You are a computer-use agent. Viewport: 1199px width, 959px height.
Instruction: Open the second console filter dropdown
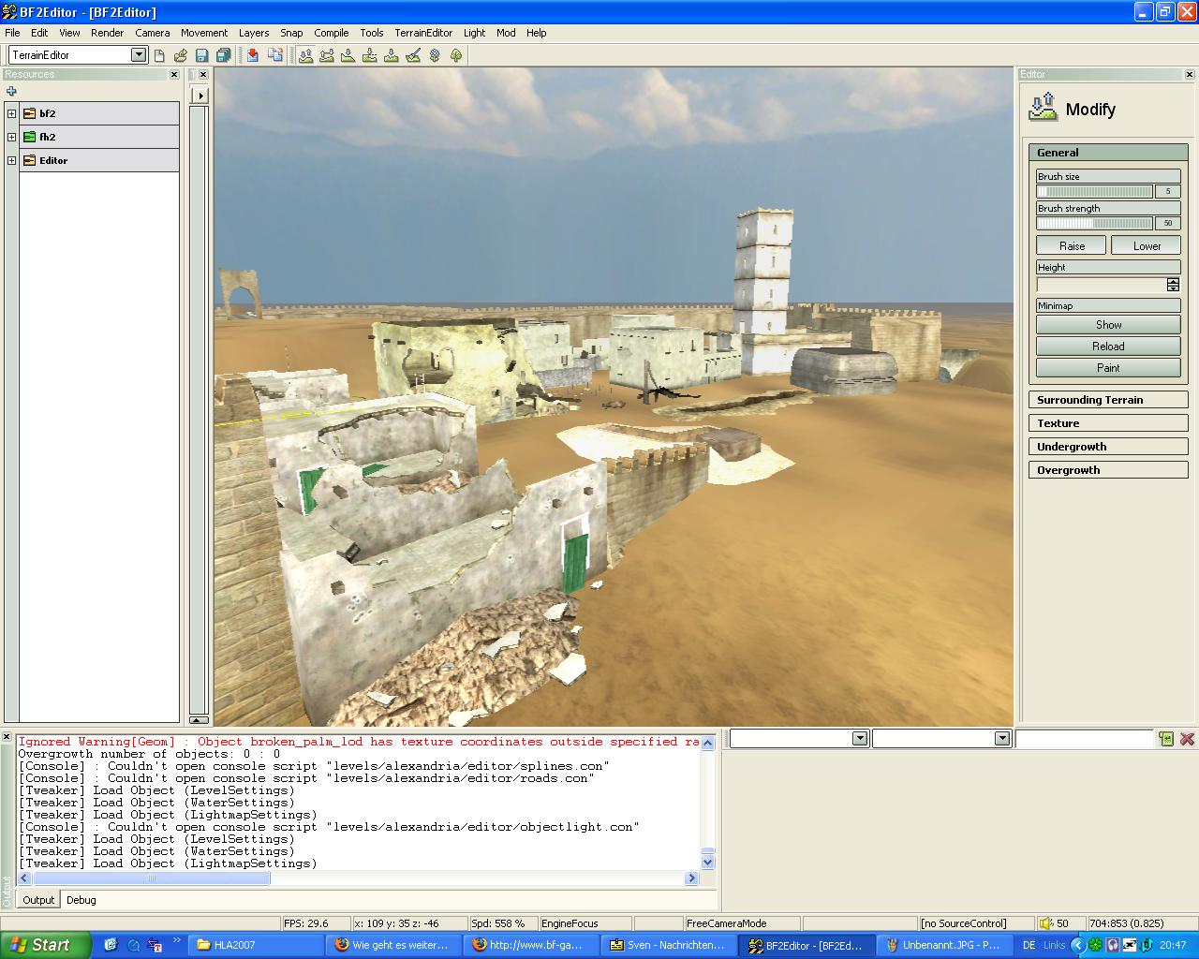[1002, 739]
